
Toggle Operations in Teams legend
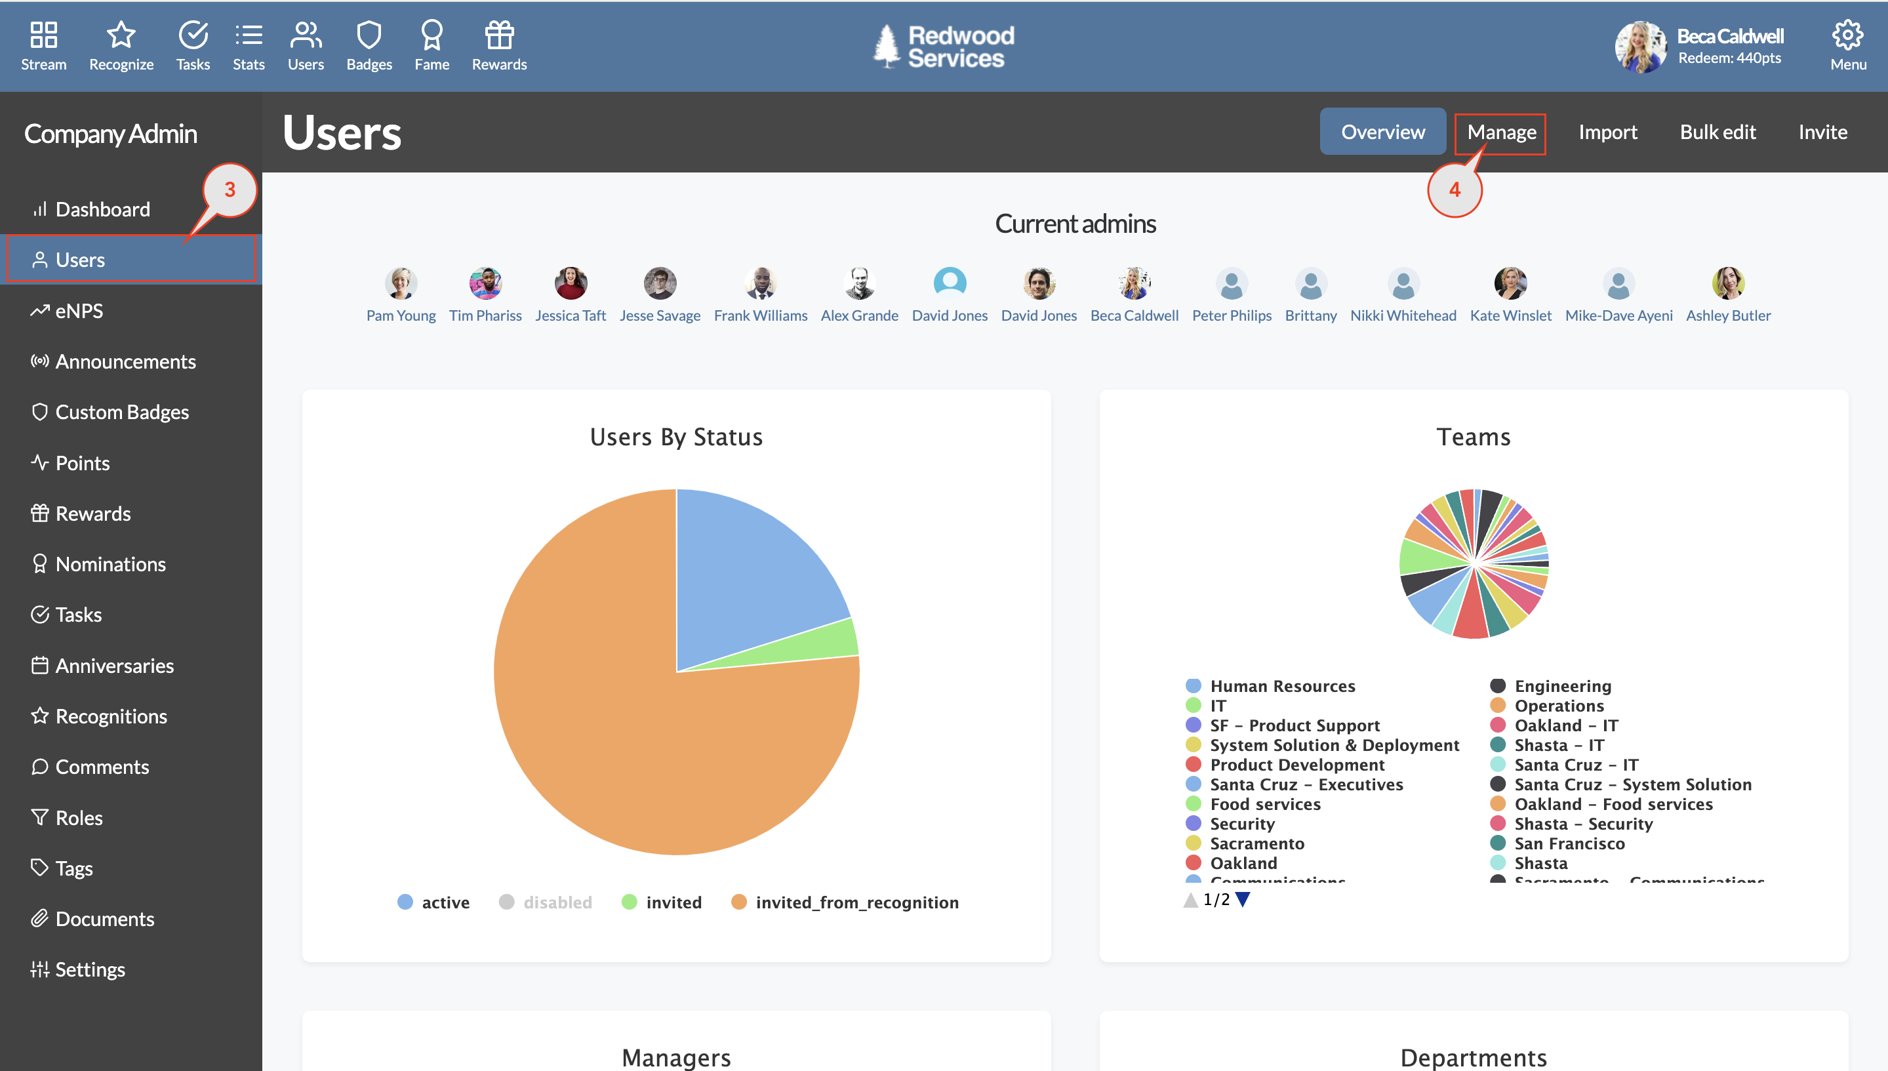coord(1548,706)
